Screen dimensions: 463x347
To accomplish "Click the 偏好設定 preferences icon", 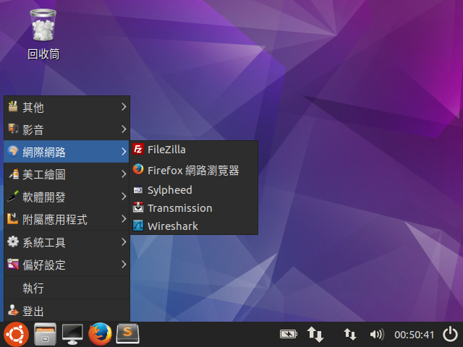I will pyautogui.click(x=13, y=264).
